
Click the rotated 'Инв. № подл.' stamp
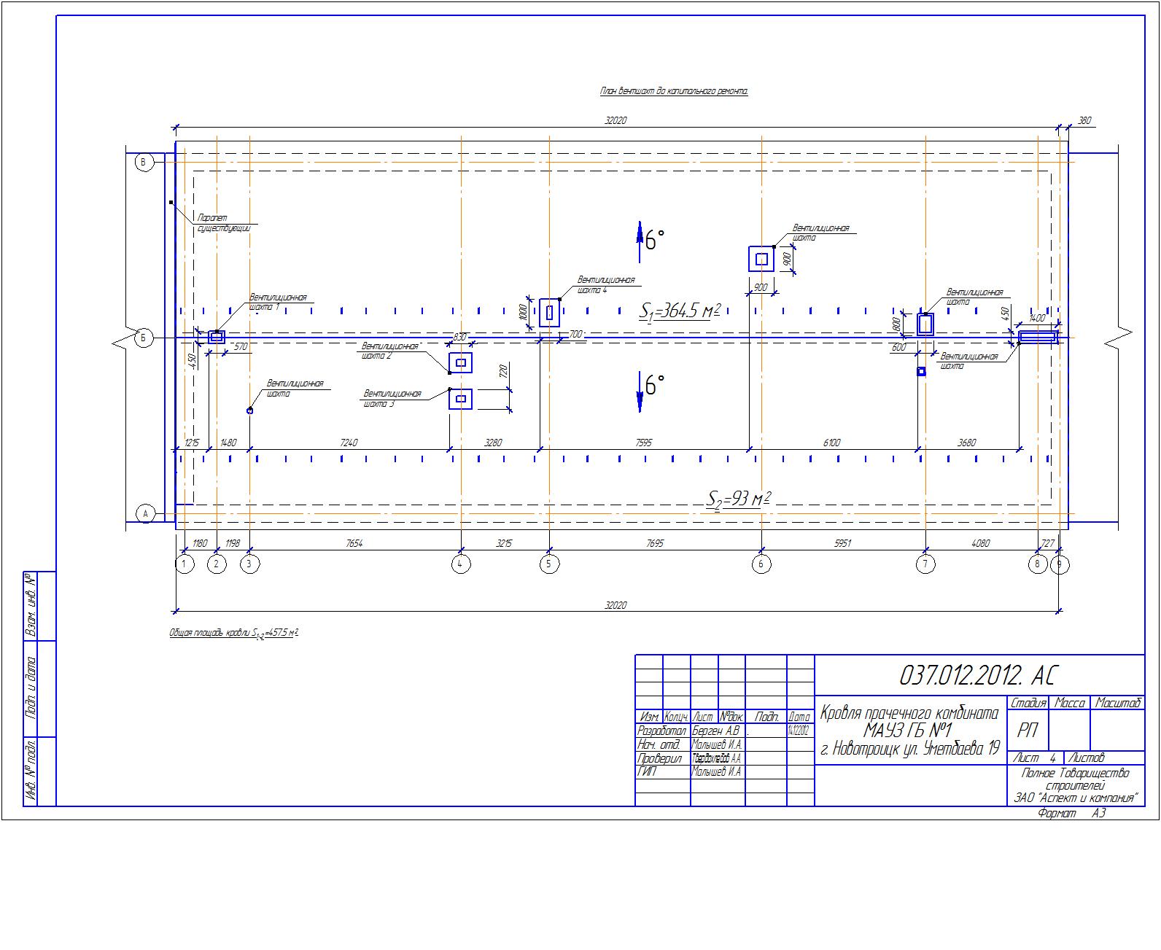pyautogui.click(x=31, y=772)
